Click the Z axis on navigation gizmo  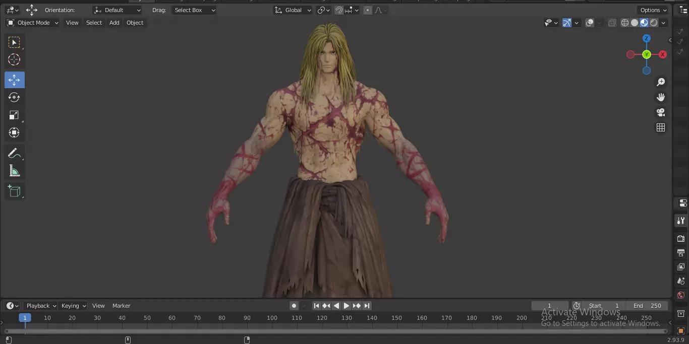(647, 38)
